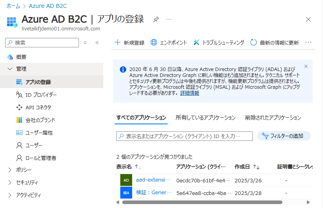This screenshot has height=208, width=323.
Task: Collapse the sidebar with double chevron
Action: tap(97, 43)
